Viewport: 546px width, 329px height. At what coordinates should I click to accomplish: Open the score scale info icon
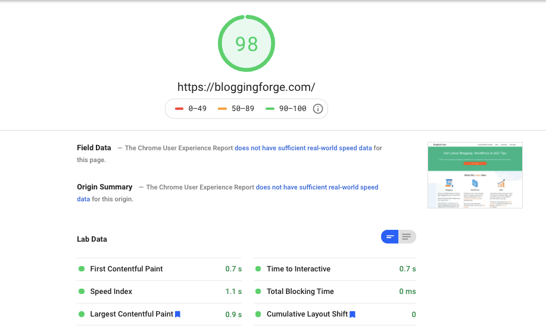pyautogui.click(x=317, y=109)
